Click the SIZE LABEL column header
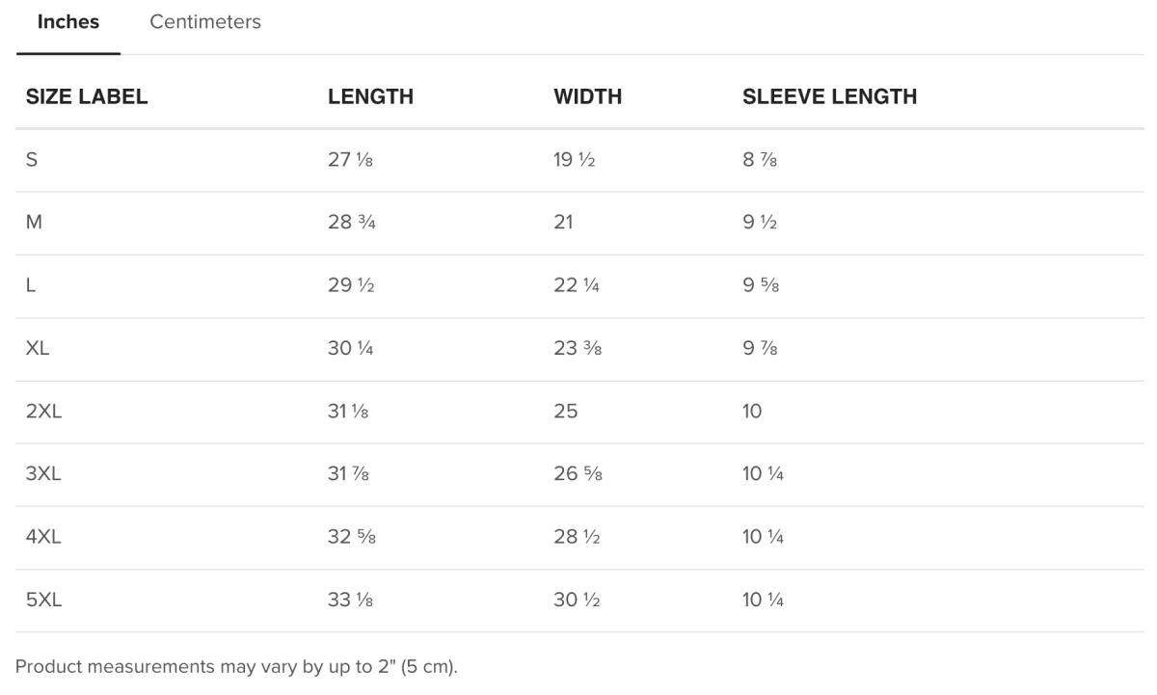The height and width of the screenshot is (695, 1157). [x=87, y=96]
